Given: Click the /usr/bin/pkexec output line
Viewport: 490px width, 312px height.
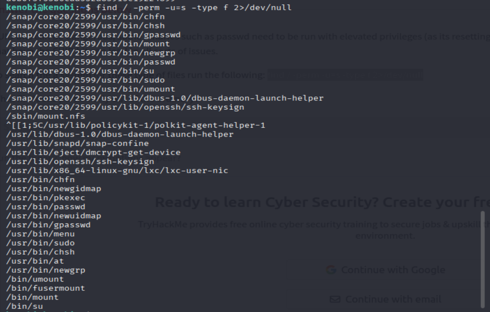Looking at the screenshot, I should 45,198.
